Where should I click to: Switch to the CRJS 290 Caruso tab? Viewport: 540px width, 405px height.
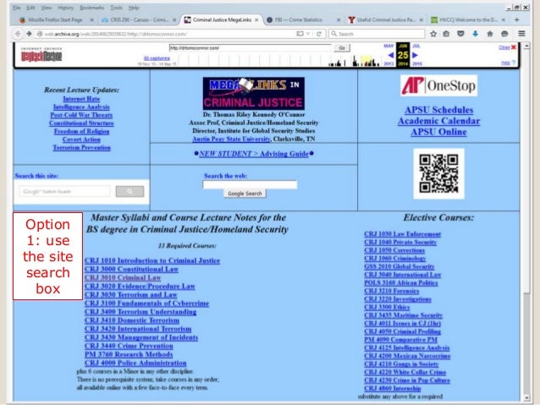click(139, 20)
